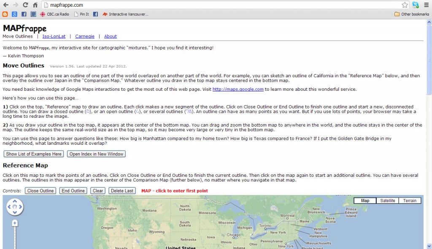The height and width of the screenshot is (249, 432).
Task: Open the Facebook bookmark next to Pin It
Action: pyautogui.click(x=95, y=14)
